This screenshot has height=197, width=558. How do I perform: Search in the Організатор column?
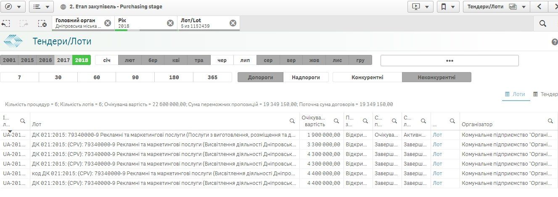550,121
